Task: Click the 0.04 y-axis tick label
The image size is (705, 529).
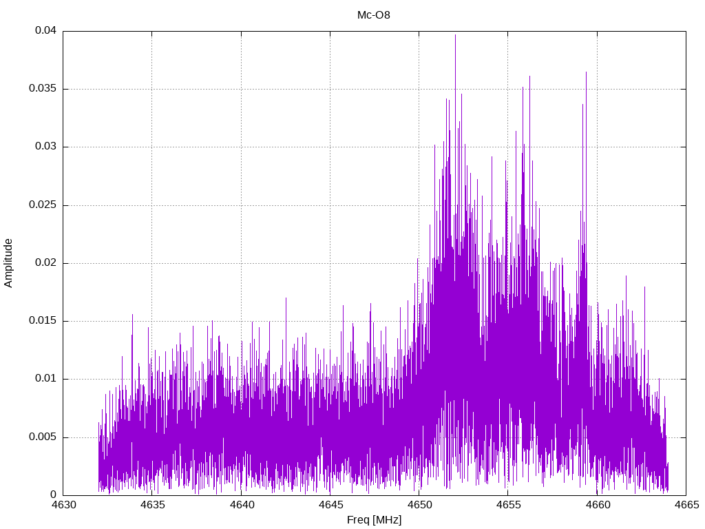Action: pyautogui.click(x=46, y=30)
